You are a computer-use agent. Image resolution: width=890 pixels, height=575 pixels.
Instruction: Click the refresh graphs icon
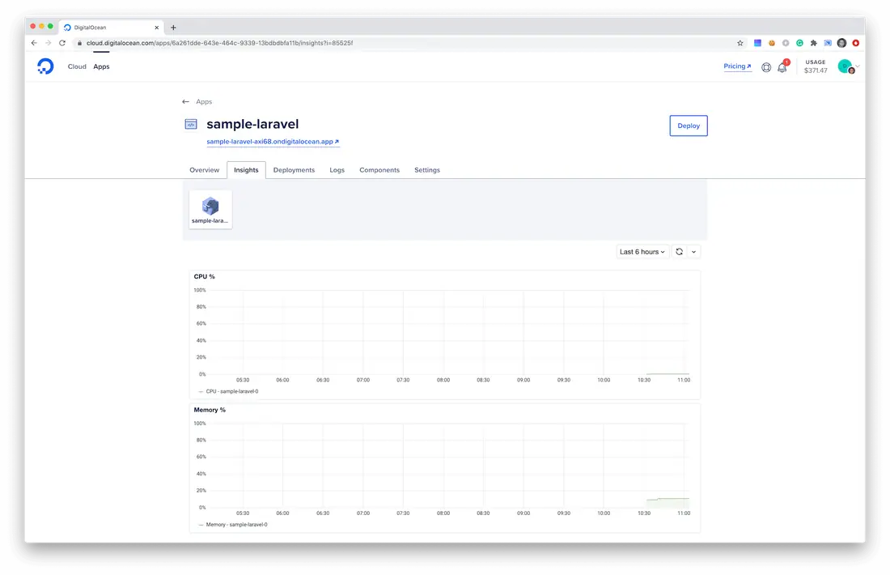pyautogui.click(x=679, y=252)
